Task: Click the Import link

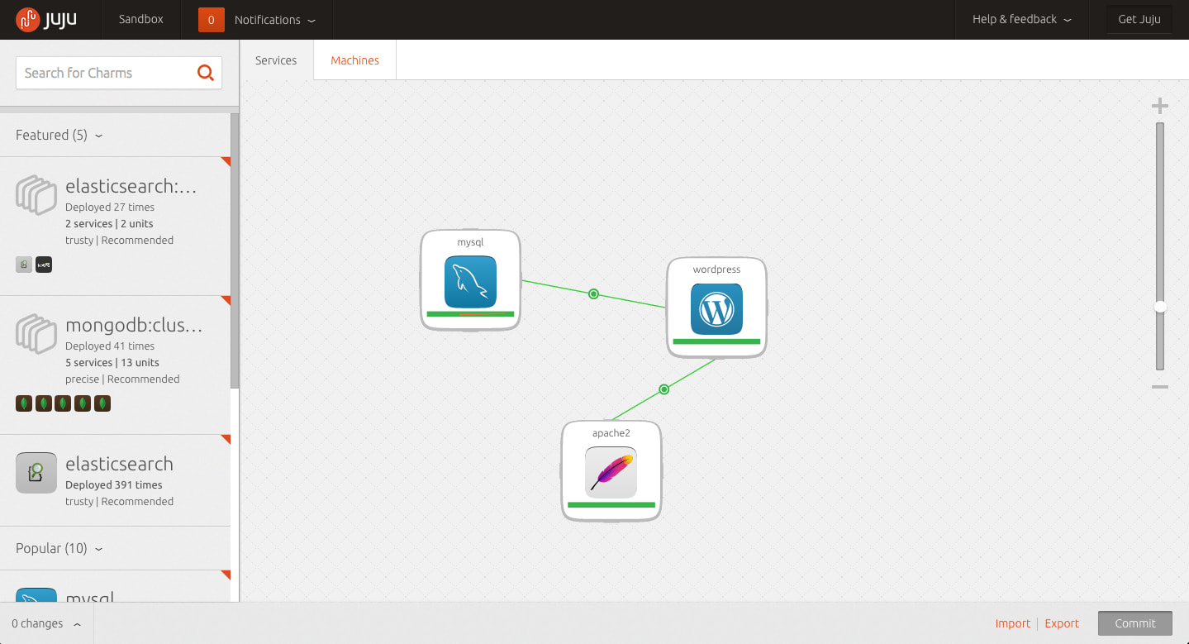Action: pos(1013,623)
